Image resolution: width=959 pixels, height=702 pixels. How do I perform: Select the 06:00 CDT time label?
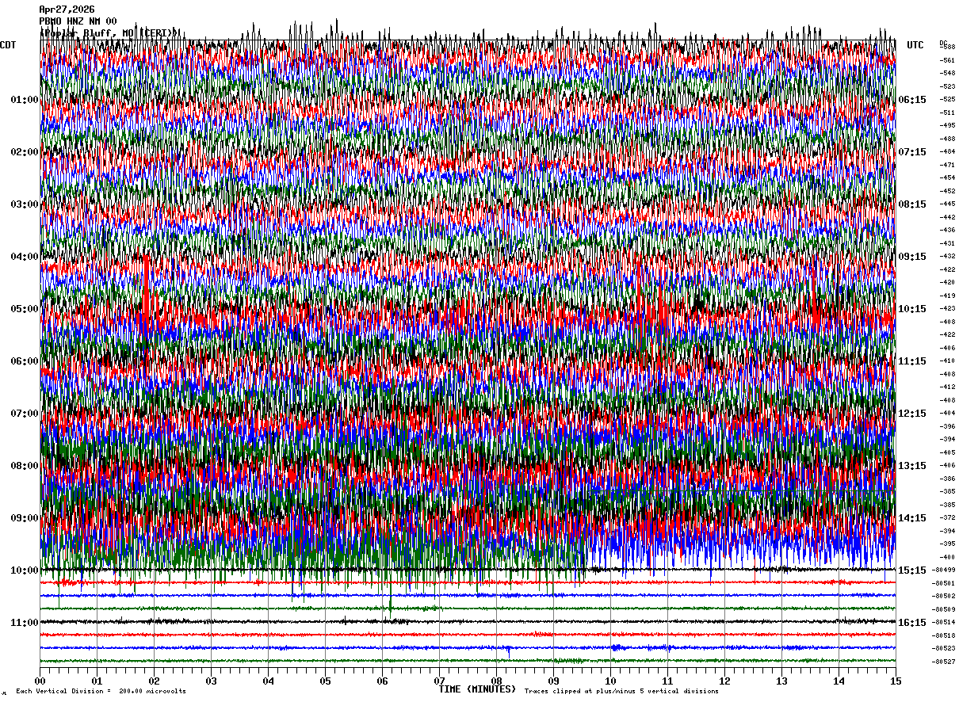pyautogui.click(x=25, y=361)
